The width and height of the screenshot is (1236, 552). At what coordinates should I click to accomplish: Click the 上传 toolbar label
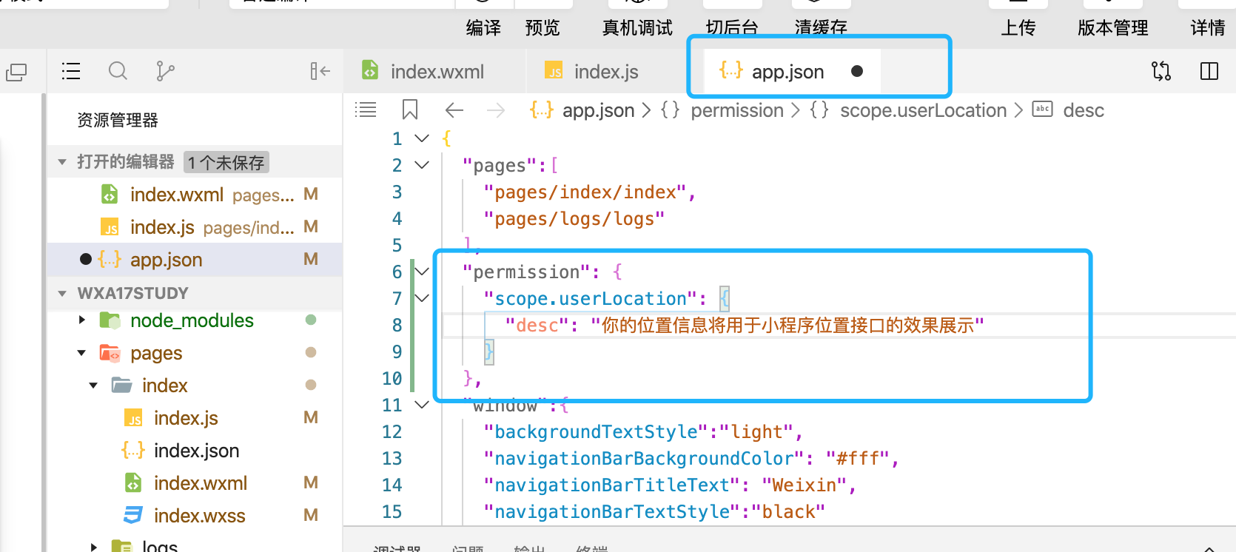tap(1018, 28)
